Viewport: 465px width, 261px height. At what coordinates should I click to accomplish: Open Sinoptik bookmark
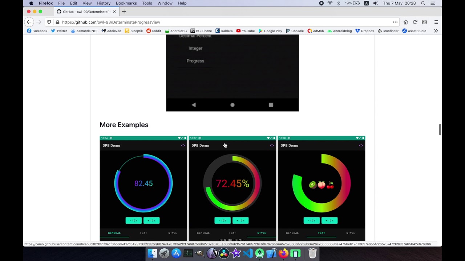[x=134, y=31]
